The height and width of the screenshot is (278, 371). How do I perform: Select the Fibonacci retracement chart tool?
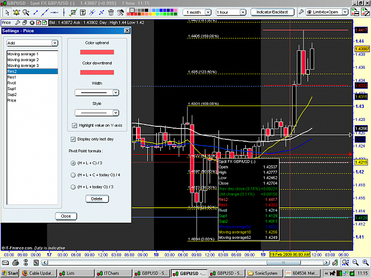click(73, 12)
